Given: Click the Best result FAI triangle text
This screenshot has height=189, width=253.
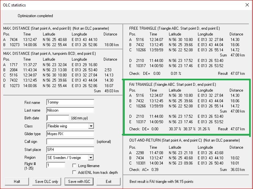Looking at the screenshot, I should click(x=161, y=182).
